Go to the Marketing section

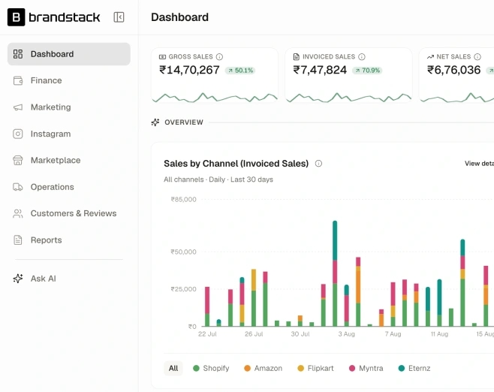click(68, 107)
